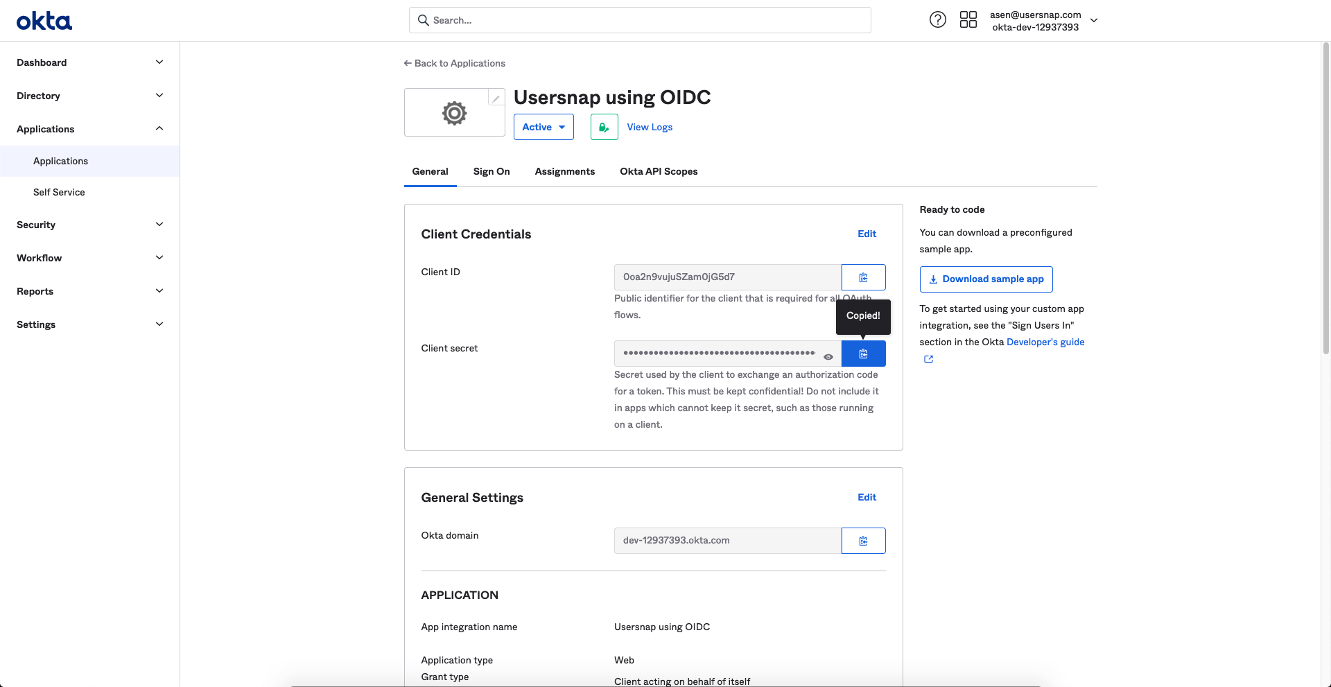This screenshot has width=1331, height=687.
Task: Collapse the Applications menu section
Action: pyautogui.click(x=90, y=129)
